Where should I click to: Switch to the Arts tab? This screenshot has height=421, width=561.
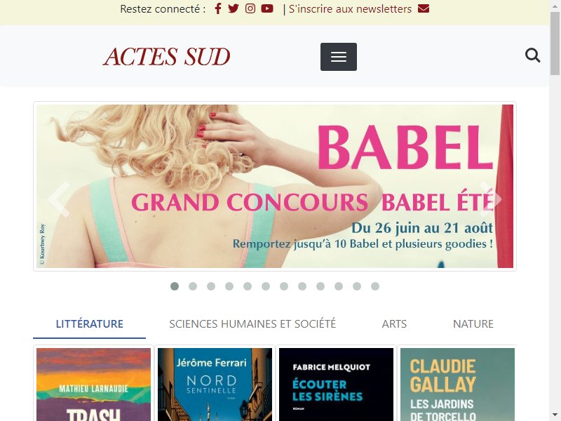point(394,323)
